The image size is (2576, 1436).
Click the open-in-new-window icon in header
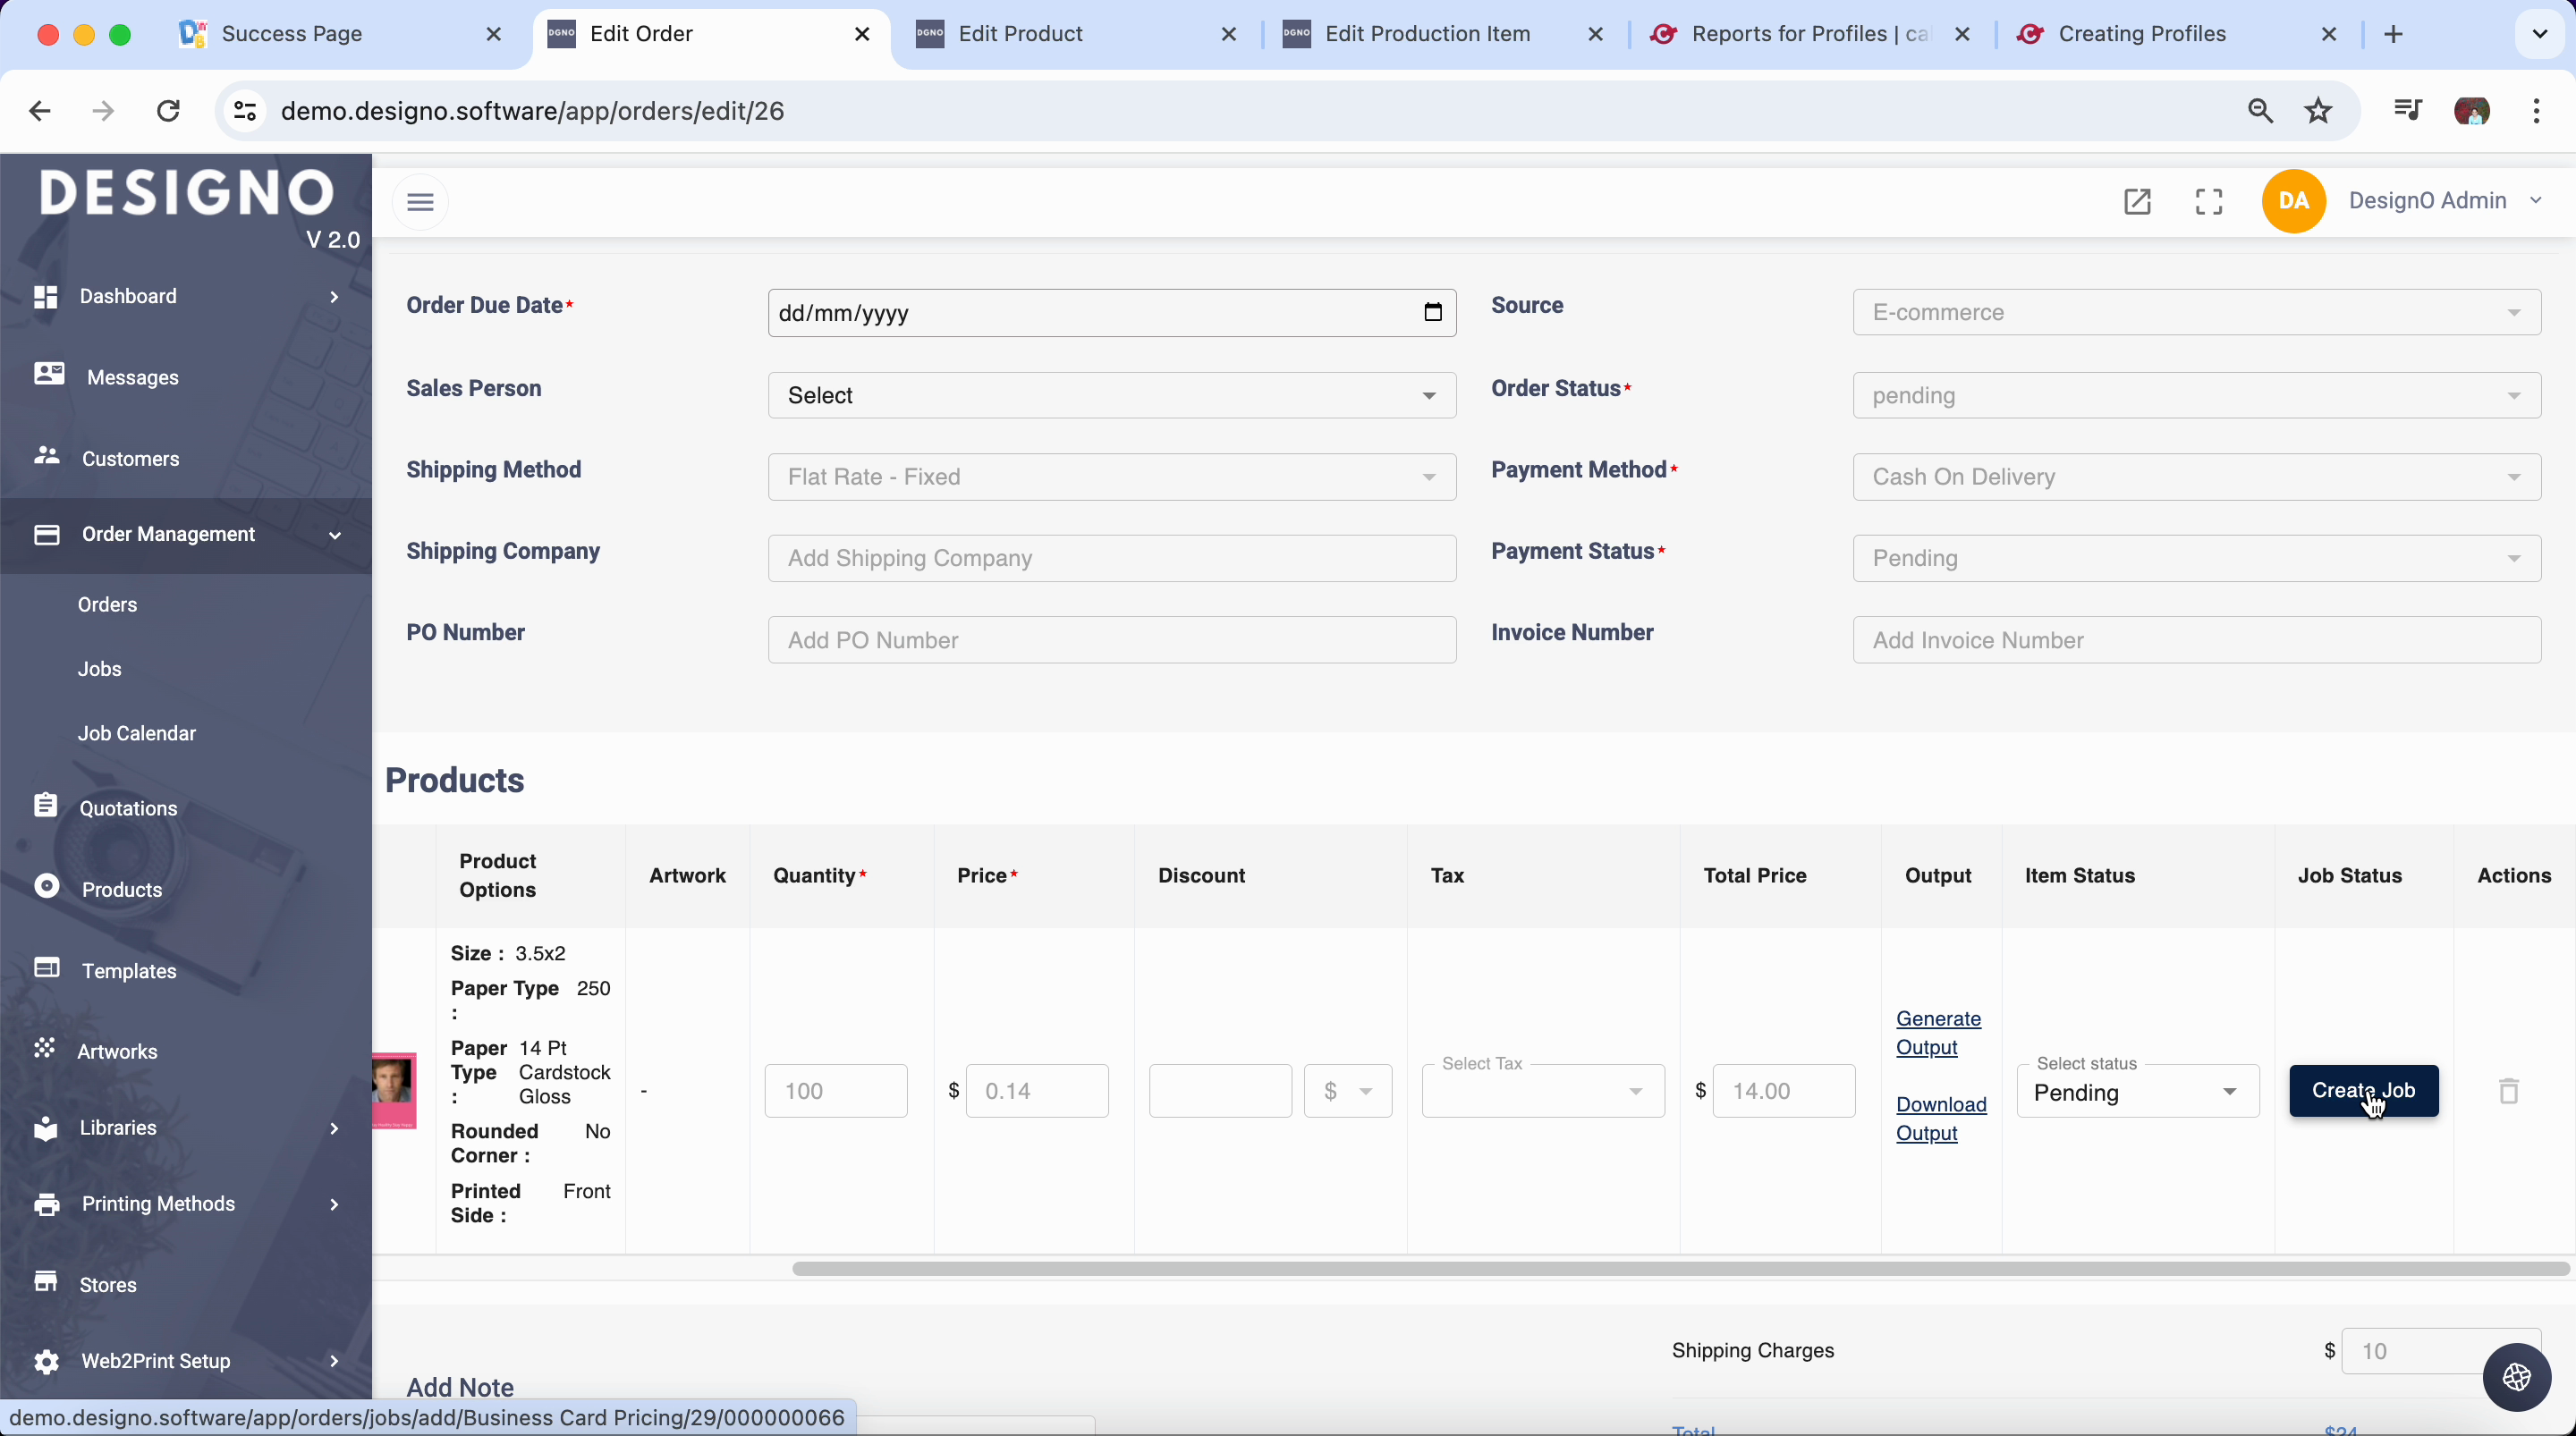[x=2137, y=202]
